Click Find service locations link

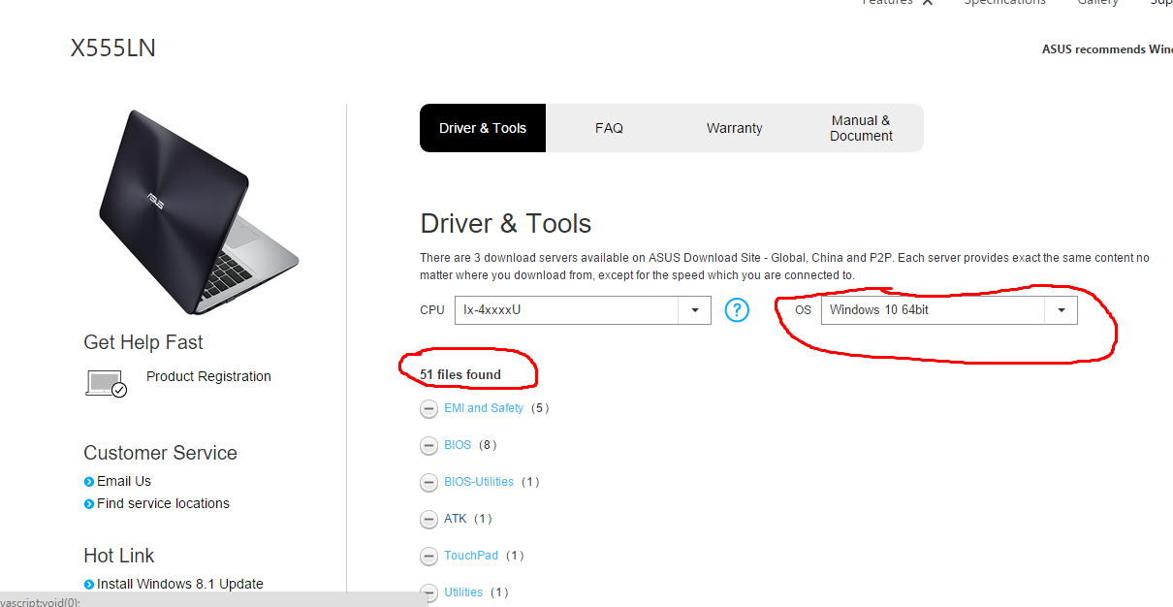(163, 503)
